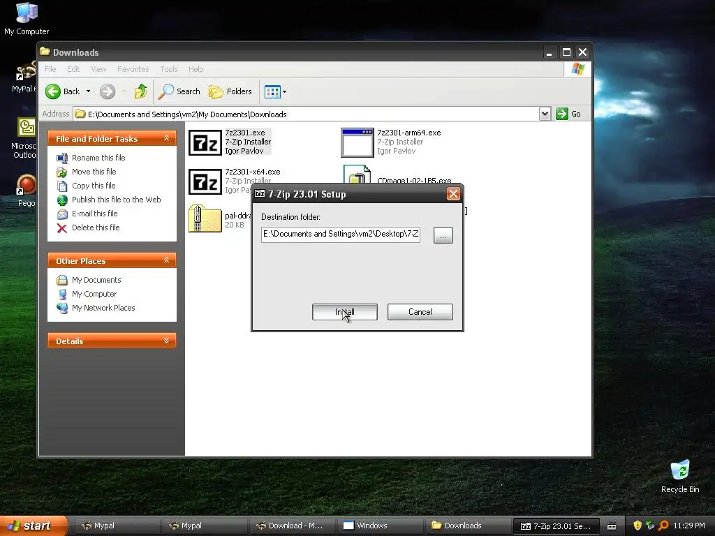
Task: Click the system clock showing 11:29 PM
Action: tap(688, 526)
